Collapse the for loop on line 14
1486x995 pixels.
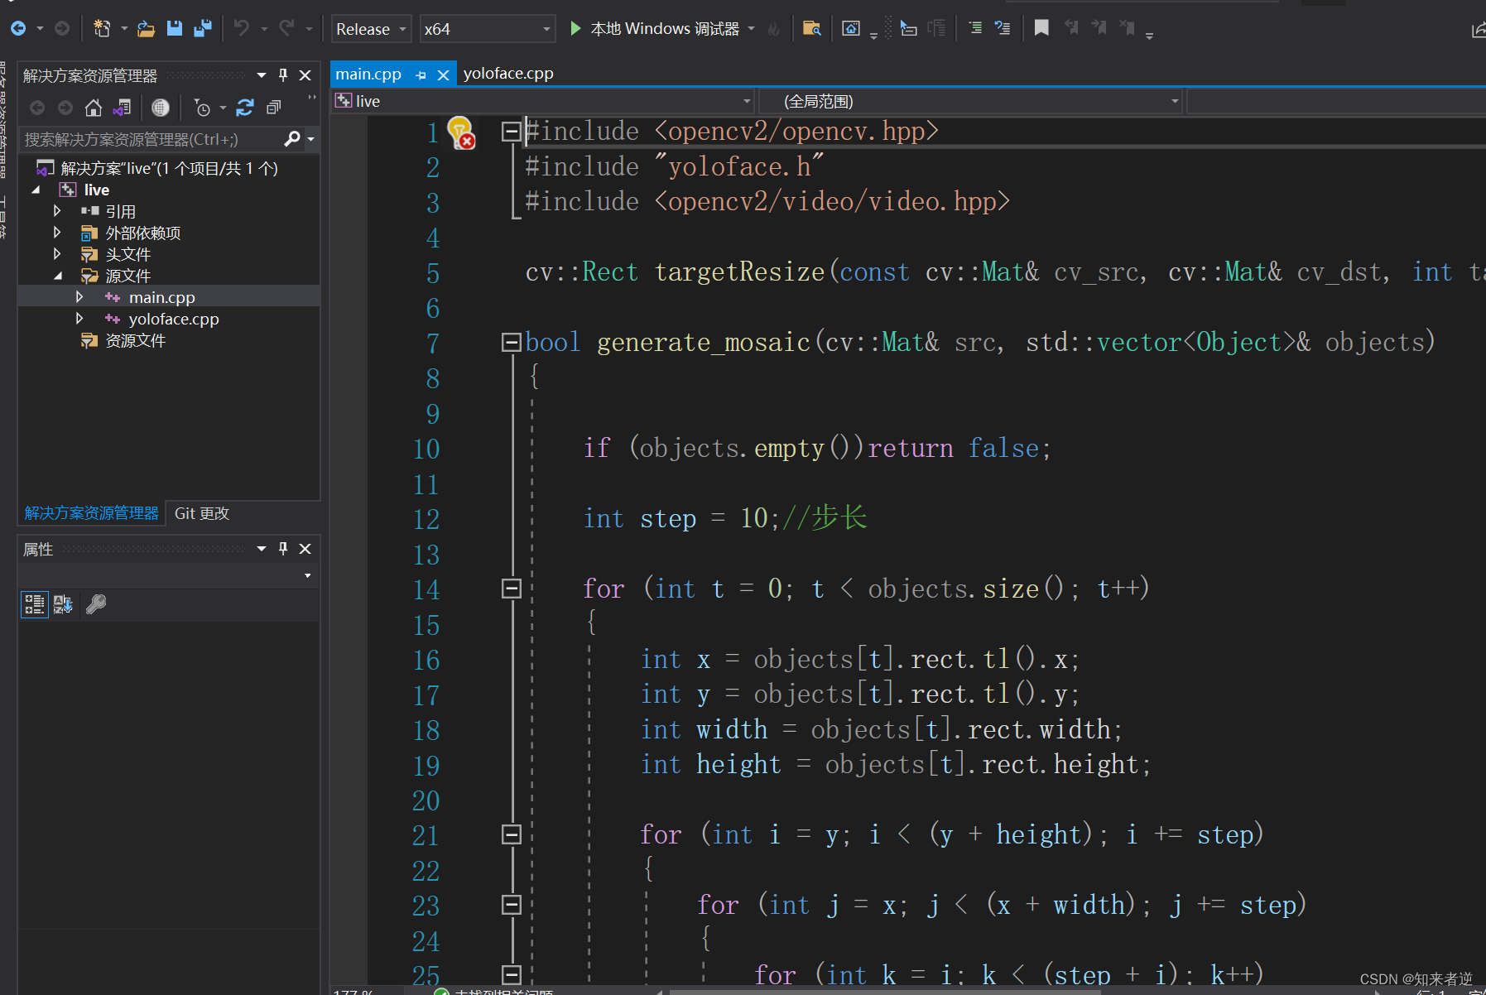512,588
